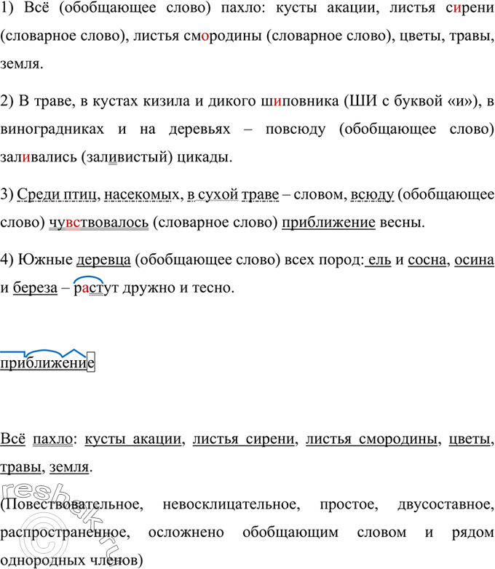Click the word «виноградниках»
Viewport: 495px width, 569px height.
click(x=52, y=130)
